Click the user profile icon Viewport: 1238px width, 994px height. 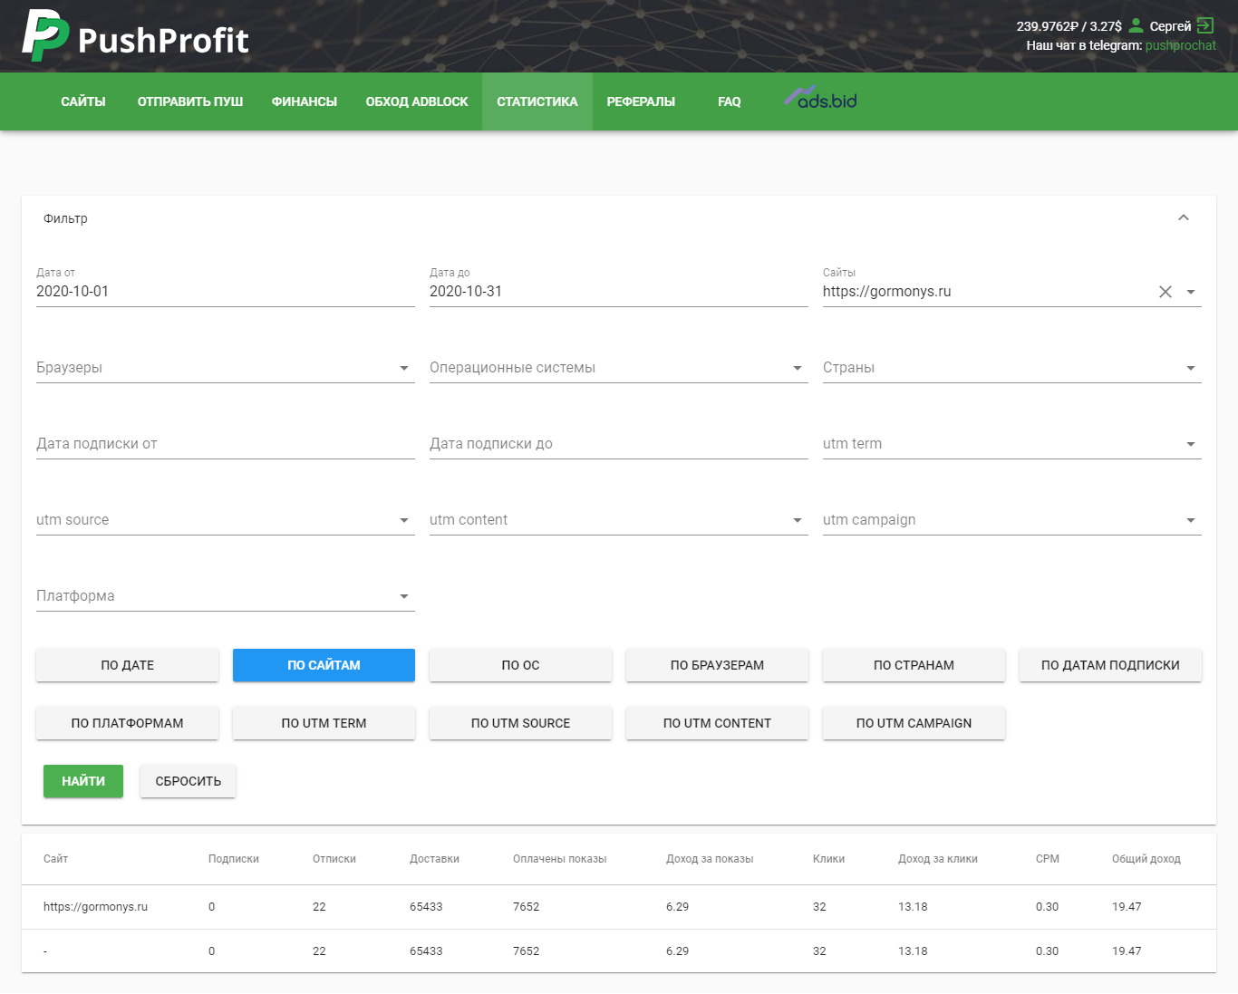tap(1136, 25)
